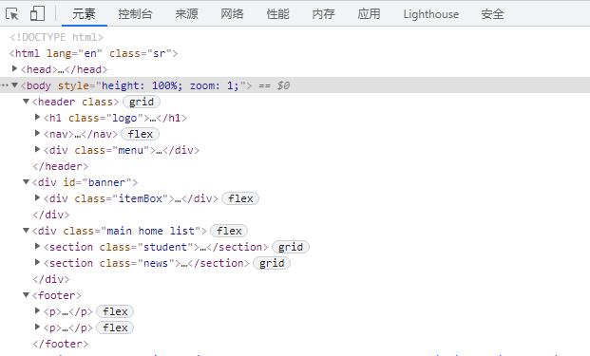The height and width of the screenshot is (356, 590).
Task: Activate the inspect element picker icon
Action: click(12, 14)
